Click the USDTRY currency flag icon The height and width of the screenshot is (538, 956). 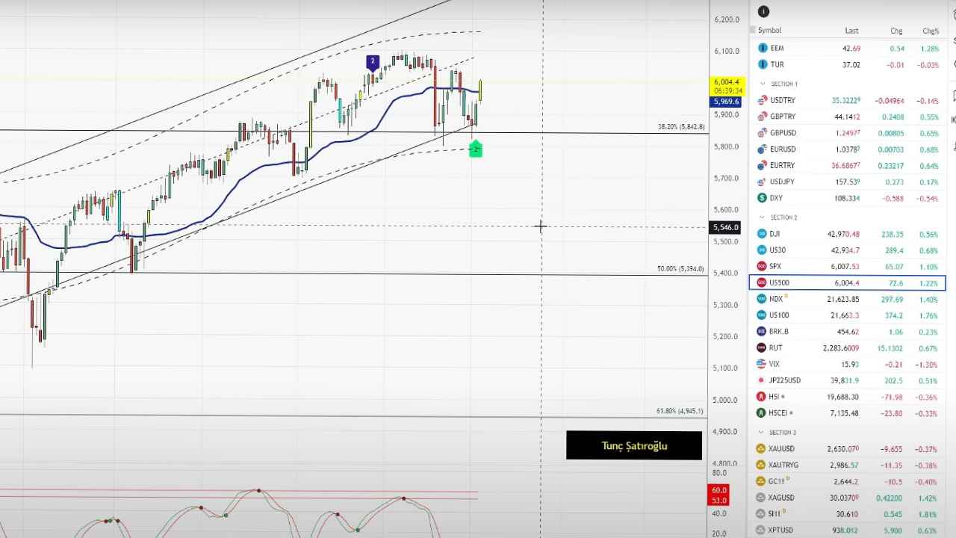[763, 100]
